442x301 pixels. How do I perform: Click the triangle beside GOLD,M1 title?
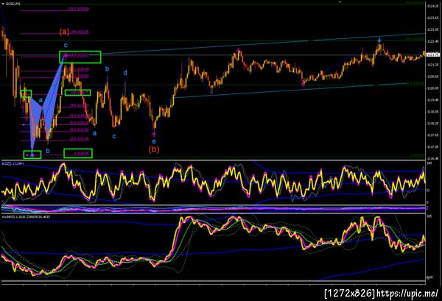click(3, 4)
